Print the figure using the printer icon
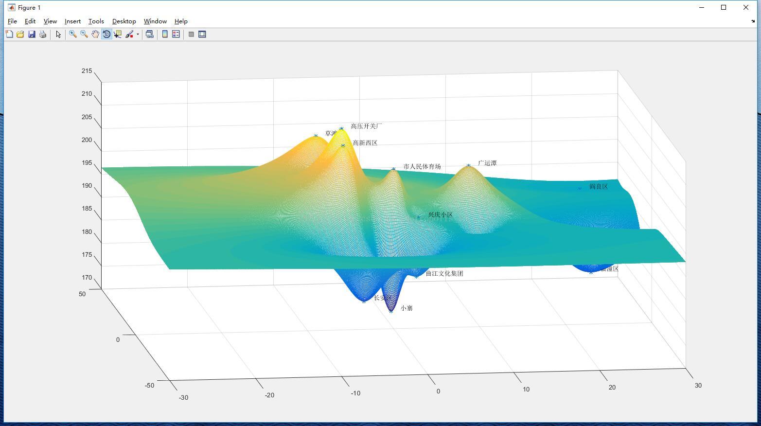761x426 pixels. [x=43, y=34]
